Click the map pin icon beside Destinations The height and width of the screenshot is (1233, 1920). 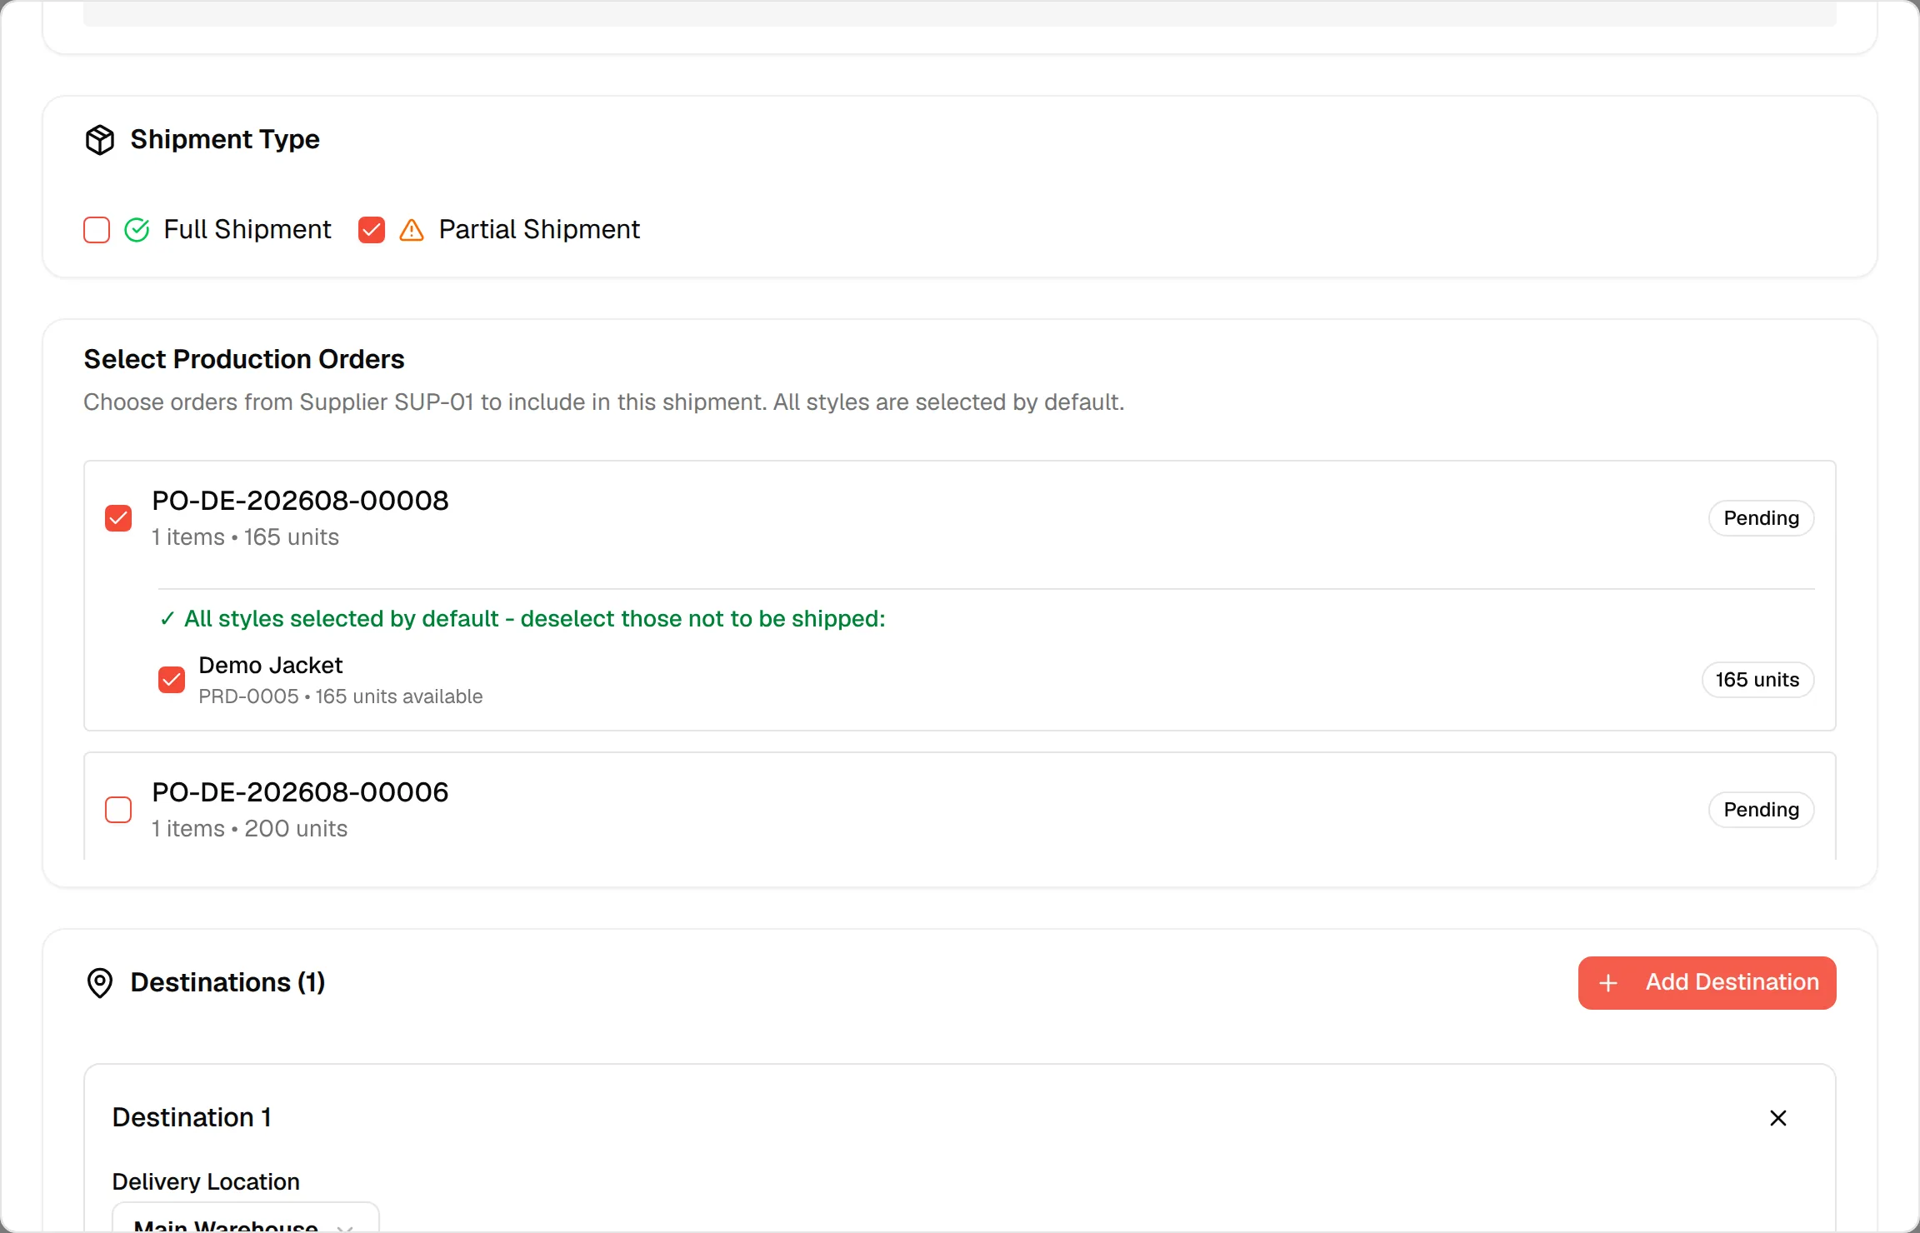100,983
